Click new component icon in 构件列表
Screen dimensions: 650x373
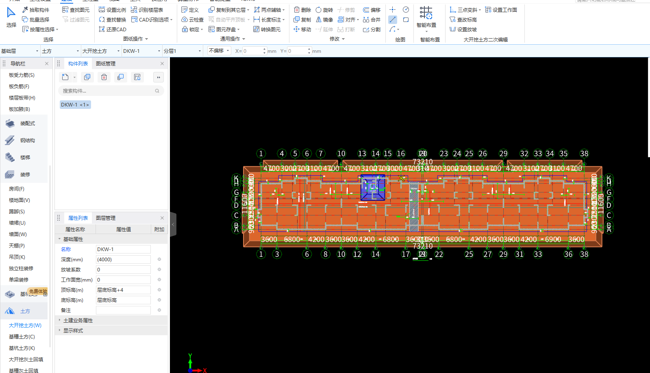pos(65,77)
